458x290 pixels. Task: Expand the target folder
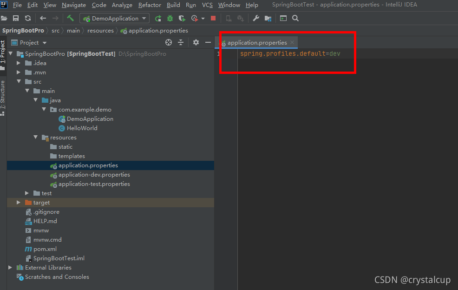19,202
